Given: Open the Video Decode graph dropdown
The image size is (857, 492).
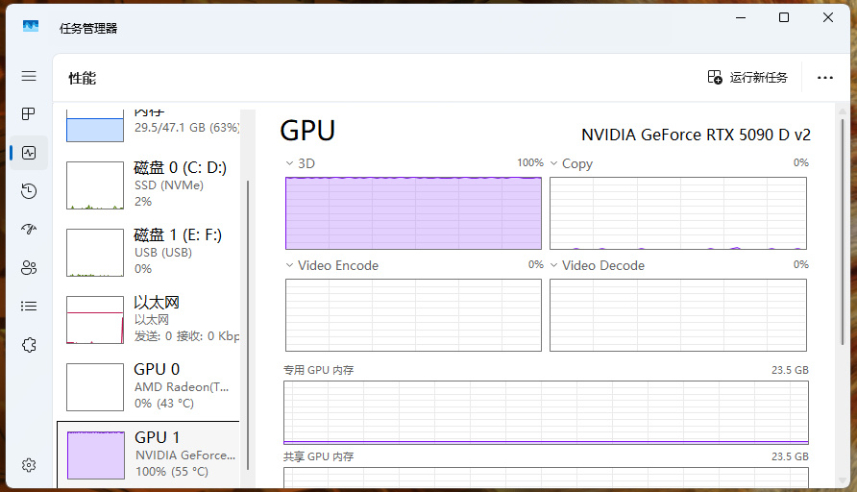Looking at the screenshot, I should click(554, 265).
